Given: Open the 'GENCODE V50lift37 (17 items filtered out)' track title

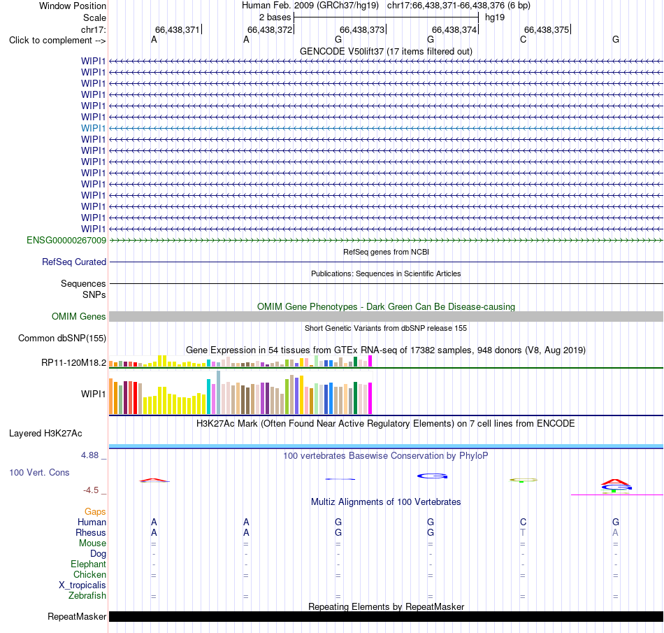Looking at the screenshot, I should click(386, 51).
